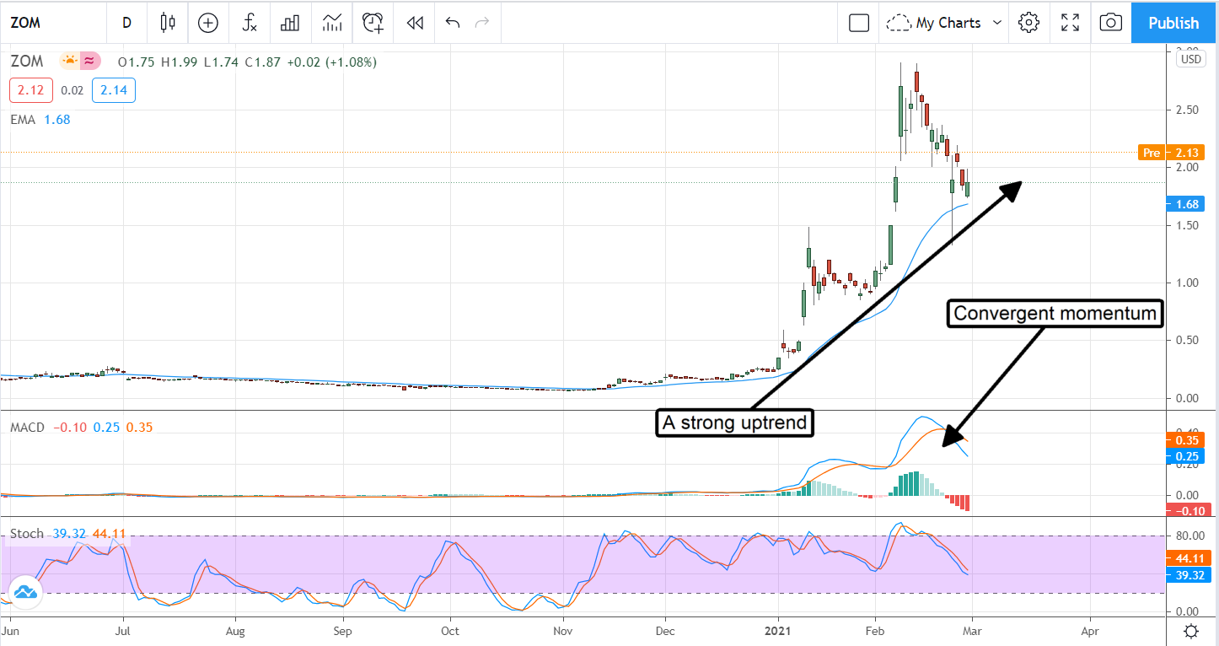Open the USD currency selector
The height and width of the screenshot is (646, 1219).
click(1190, 59)
